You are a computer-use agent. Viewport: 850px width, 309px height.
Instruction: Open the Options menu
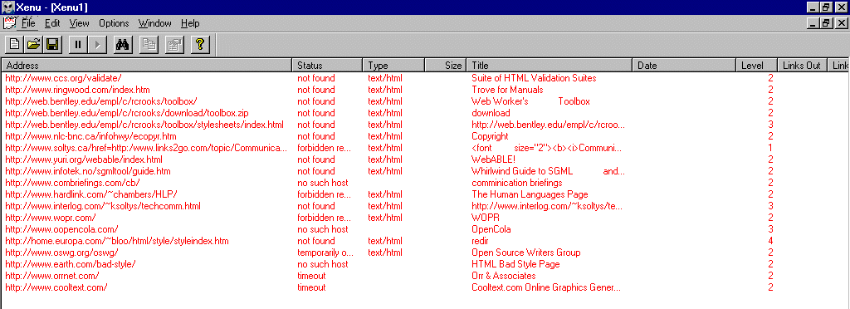[114, 23]
